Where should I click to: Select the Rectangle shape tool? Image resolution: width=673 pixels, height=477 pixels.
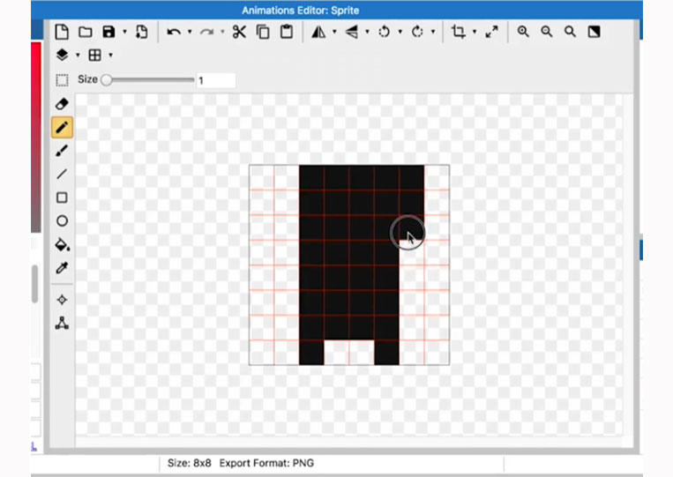(62, 198)
